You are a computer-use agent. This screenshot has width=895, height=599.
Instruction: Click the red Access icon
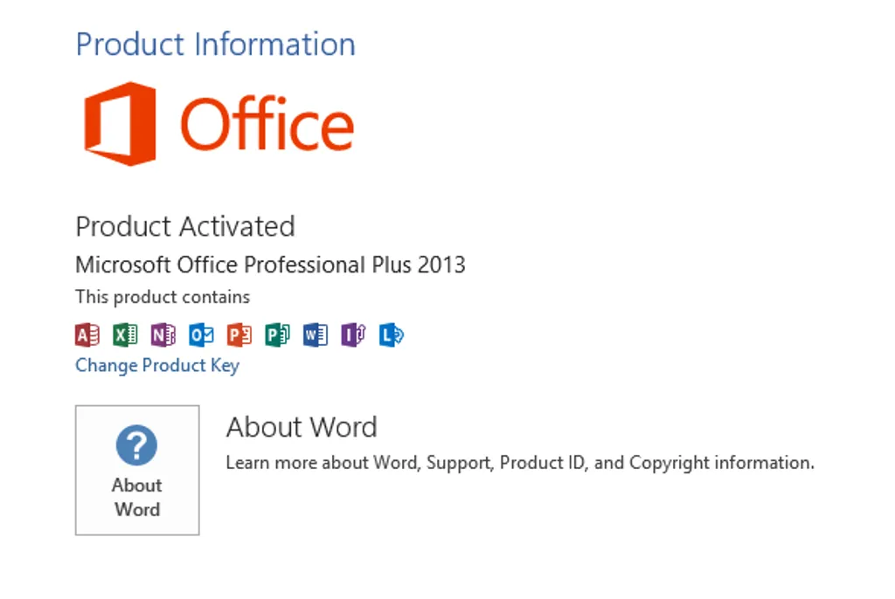87,334
